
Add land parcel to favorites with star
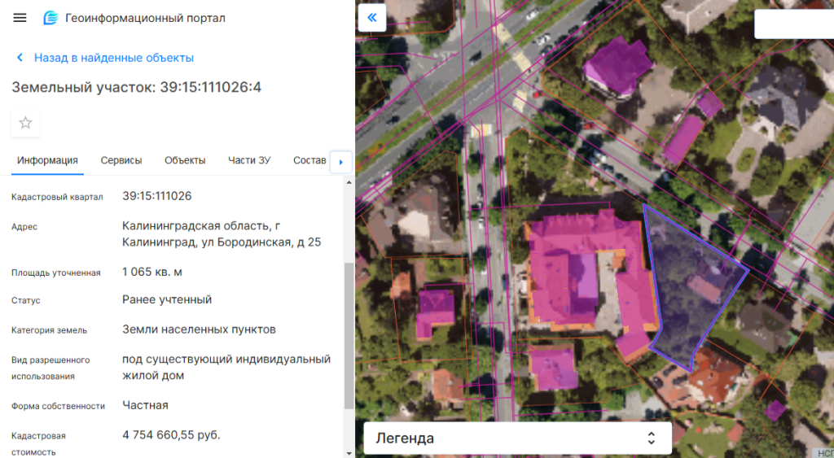pyautogui.click(x=25, y=123)
